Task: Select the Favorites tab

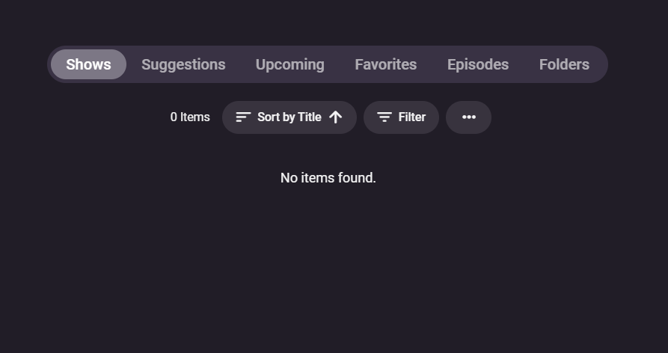Action: 386,64
